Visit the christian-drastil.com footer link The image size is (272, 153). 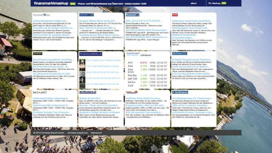pyautogui.click(x=78, y=133)
